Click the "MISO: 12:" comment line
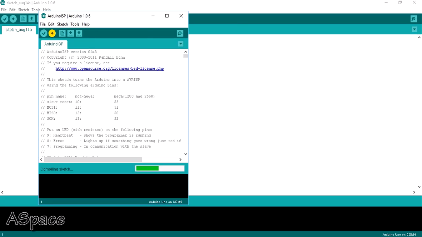The image size is (422, 237). (79, 113)
